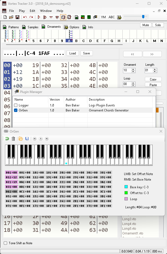Click the Undo arrow in main toolbar
Screen dimensions: 167x254
point(25,17)
